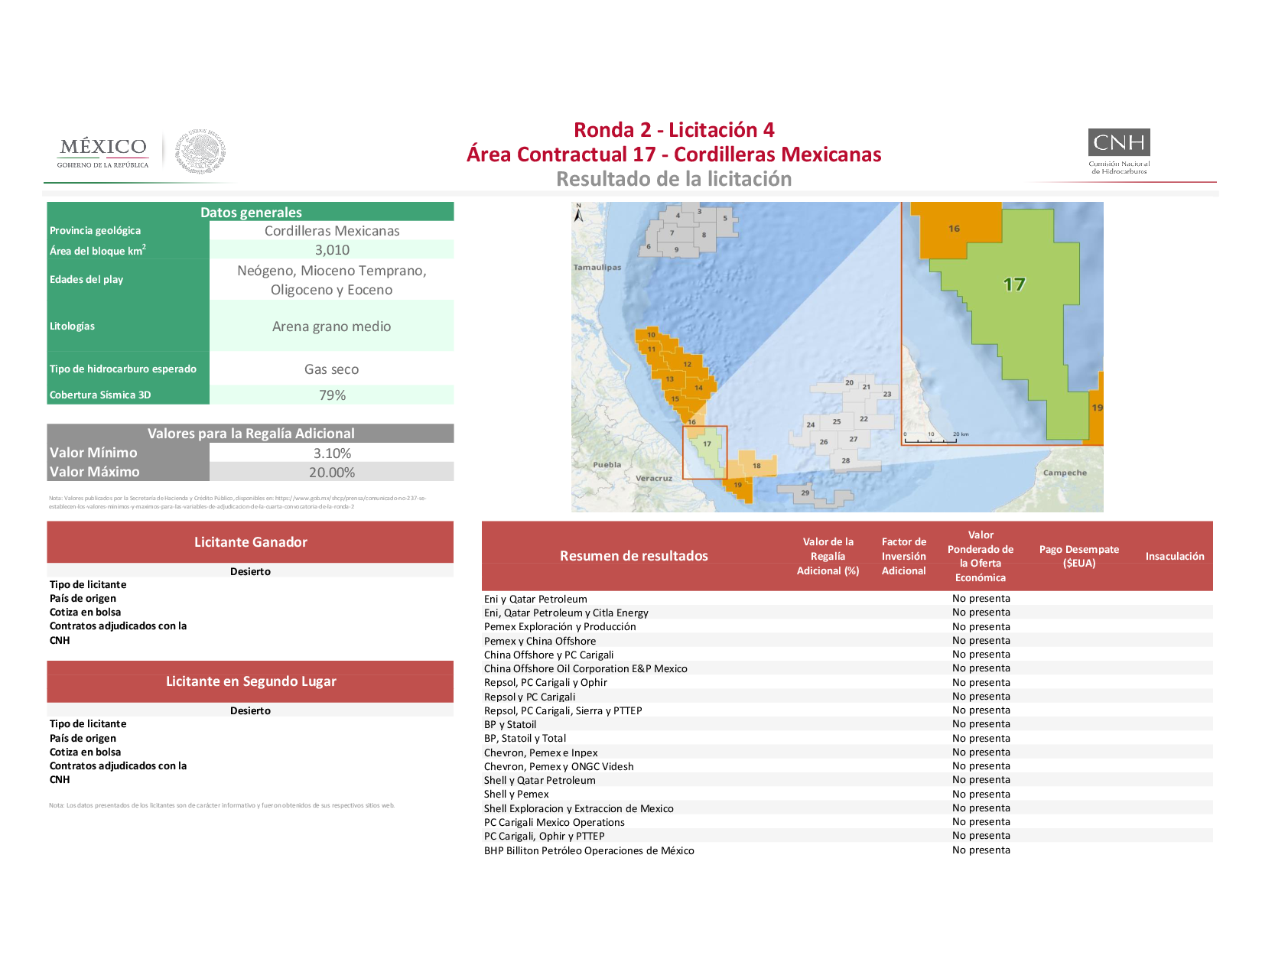The height and width of the screenshot is (975, 1262).
Task: Click the 'Licitante en Segundo Lugar' header
Action: point(251,681)
